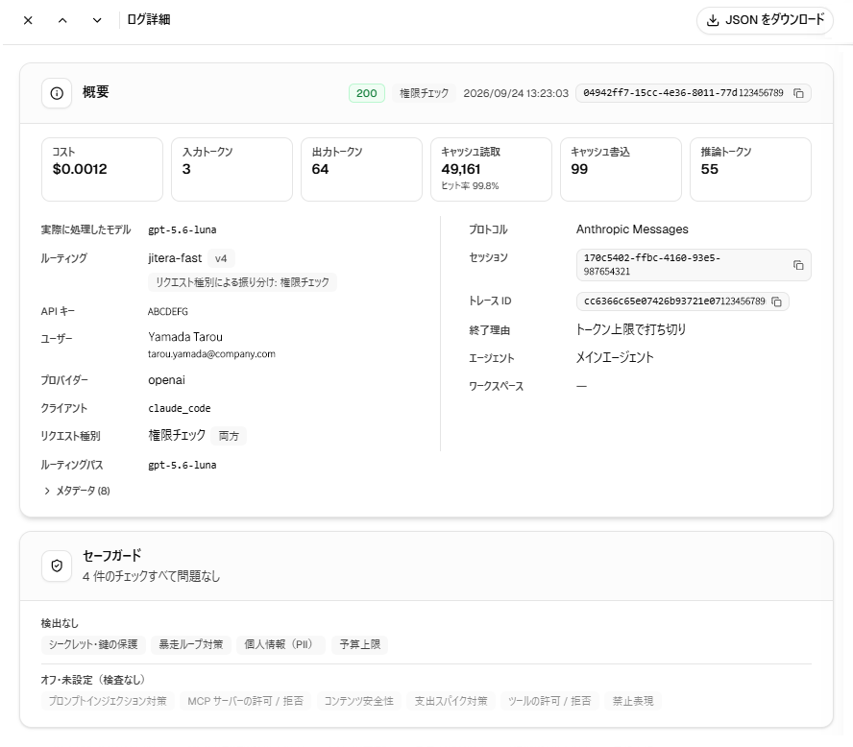Click the 個人情報（PII） chip
The height and width of the screenshot is (747, 853).
click(280, 645)
